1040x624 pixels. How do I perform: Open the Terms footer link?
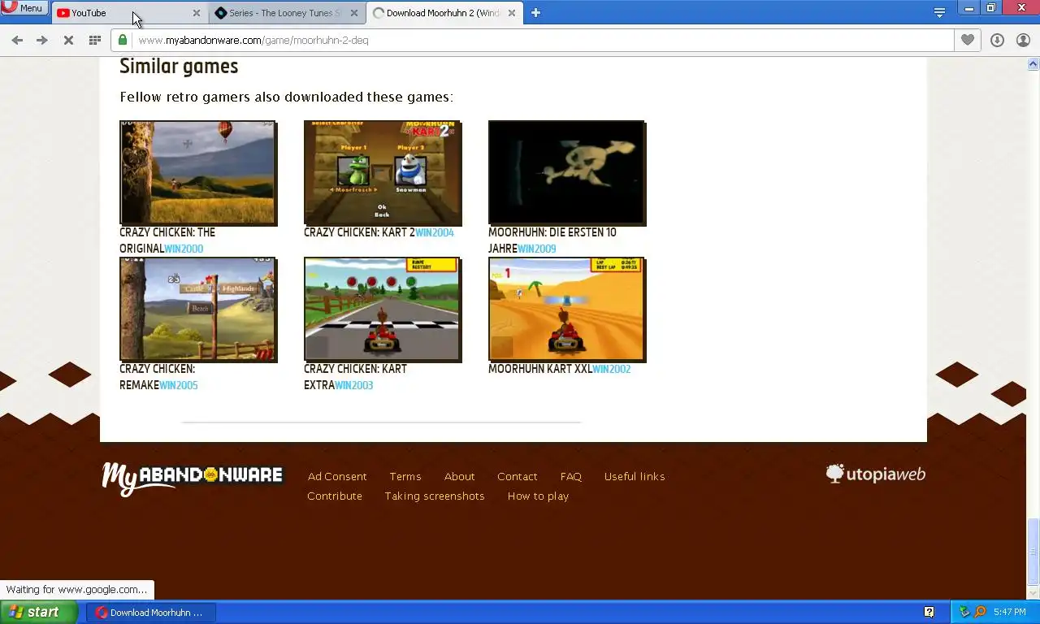pyautogui.click(x=405, y=477)
